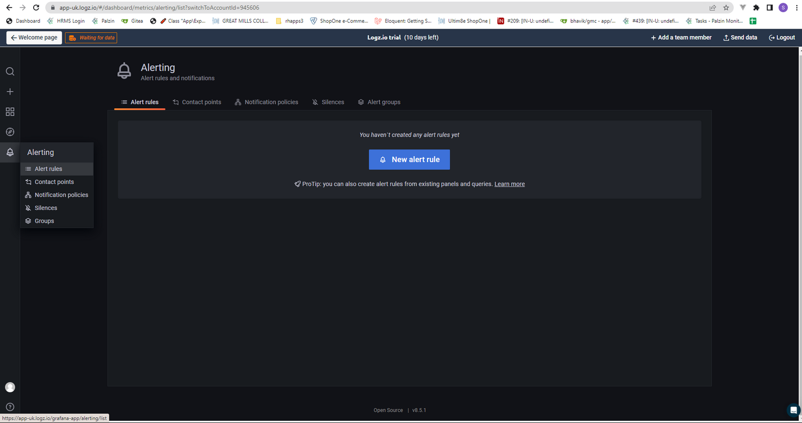Open the browser extensions puzzle icon

point(756,7)
